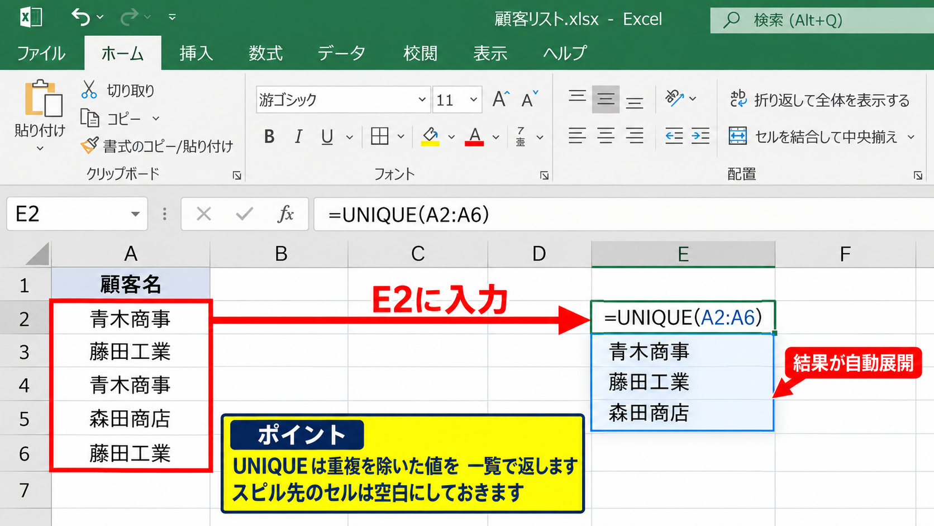
Task: Select column E header
Action: pyautogui.click(x=683, y=254)
